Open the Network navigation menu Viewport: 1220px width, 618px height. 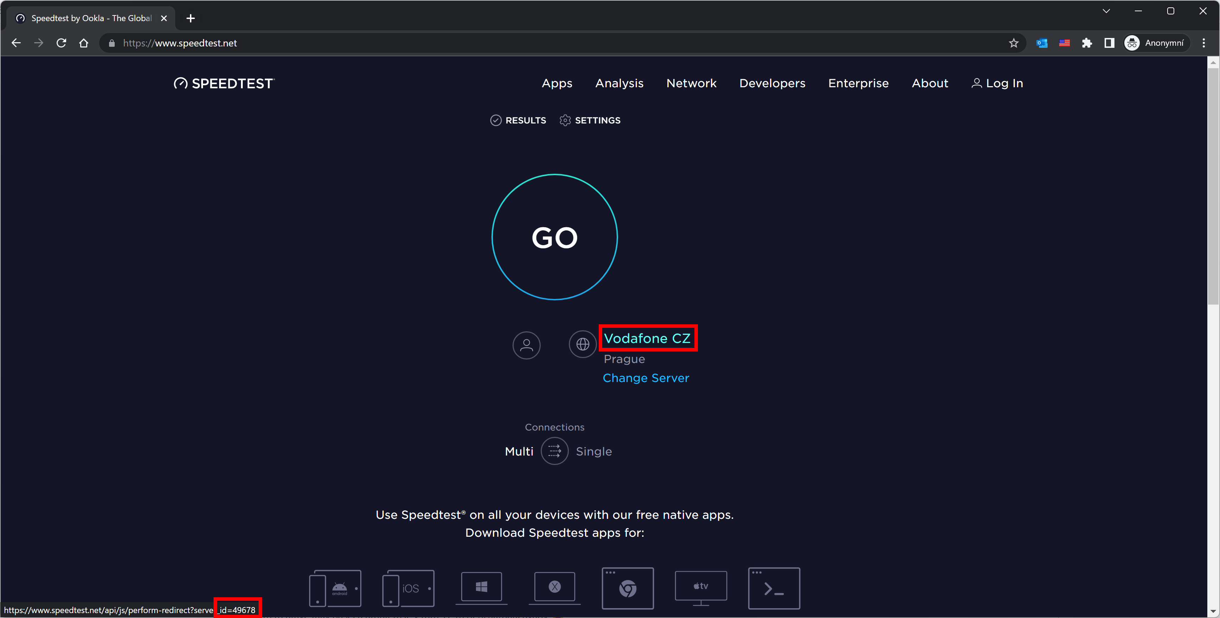pyautogui.click(x=691, y=83)
